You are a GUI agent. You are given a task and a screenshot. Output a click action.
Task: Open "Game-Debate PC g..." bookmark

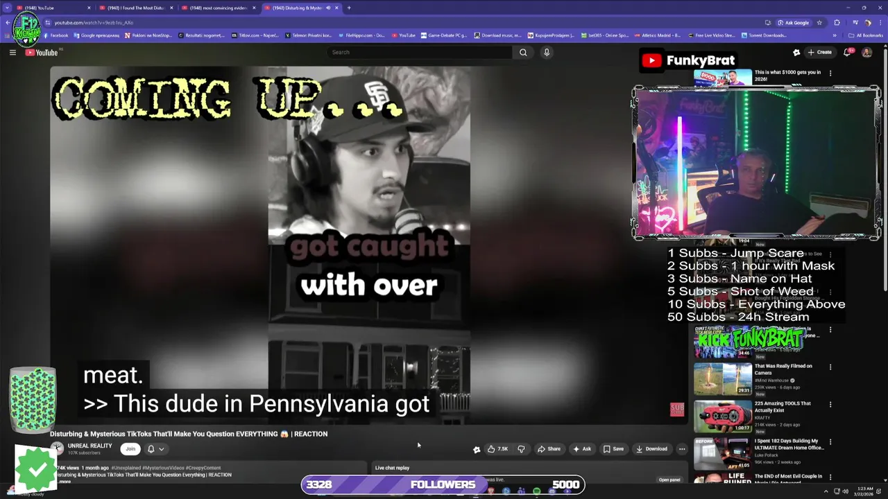[x=444, y=35]
